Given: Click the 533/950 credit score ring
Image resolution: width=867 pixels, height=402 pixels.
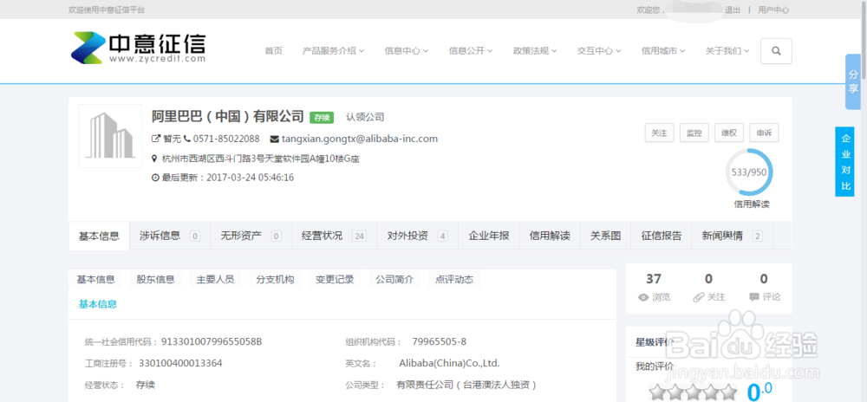Looking at the screenshot, I should 749,172.
